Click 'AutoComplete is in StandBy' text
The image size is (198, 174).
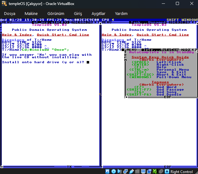[162, 52]
